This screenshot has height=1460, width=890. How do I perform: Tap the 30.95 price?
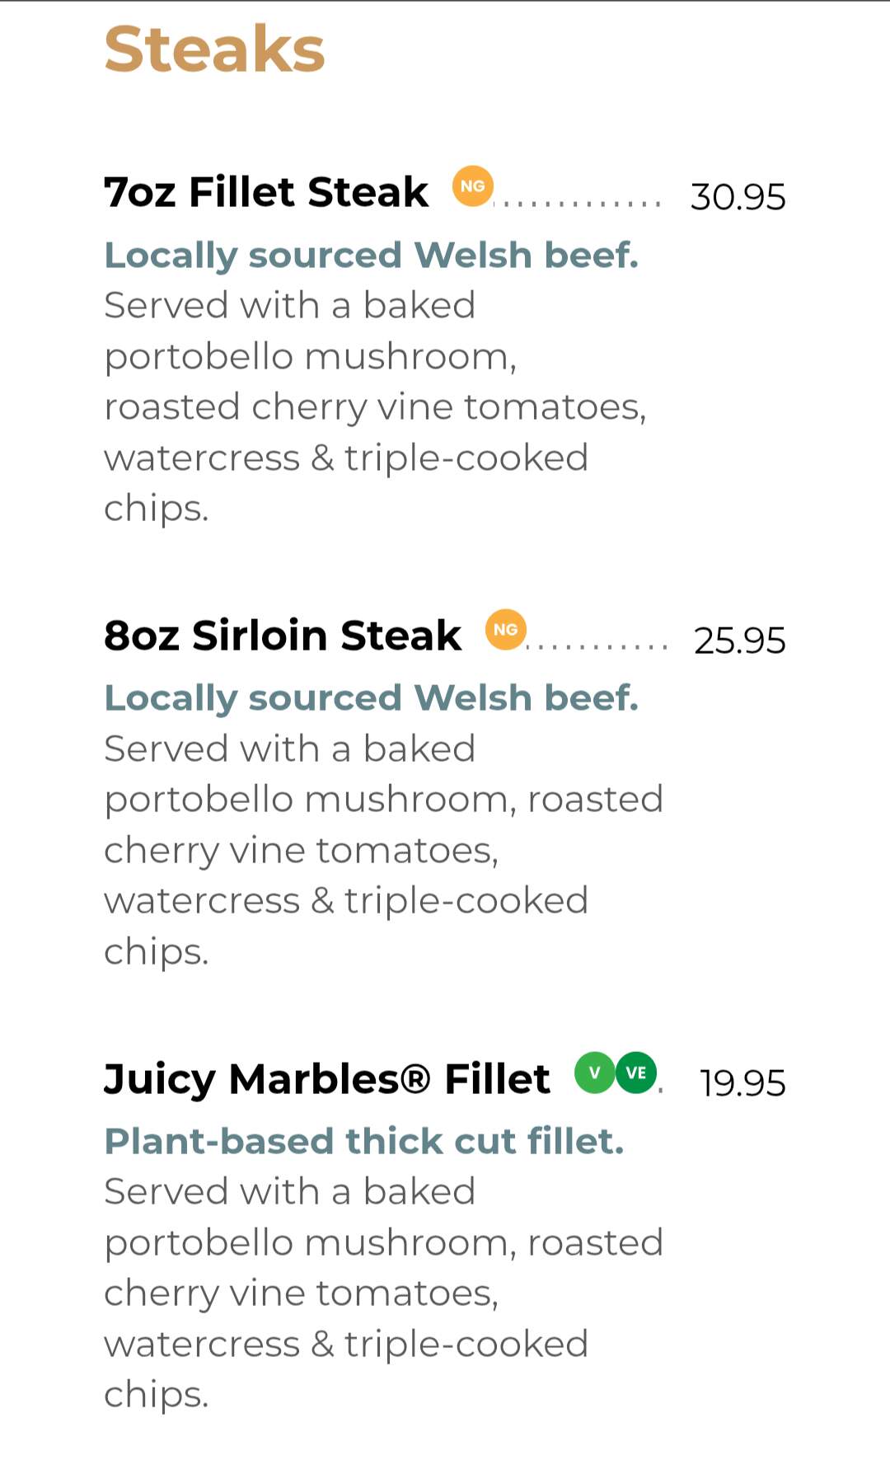pos(738,197)
